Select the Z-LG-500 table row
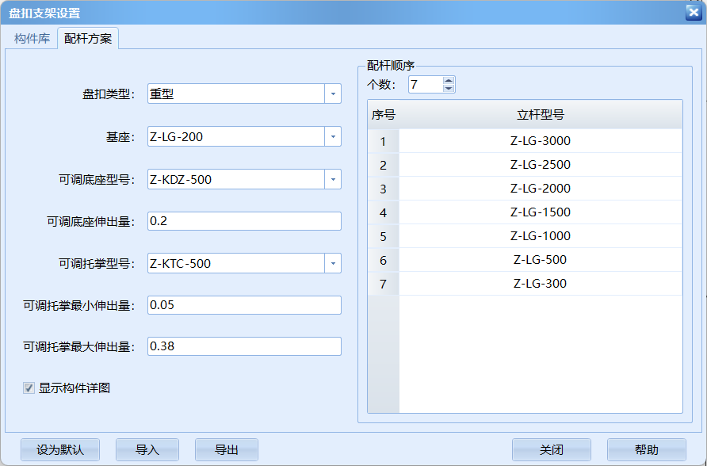 (540, 260)
